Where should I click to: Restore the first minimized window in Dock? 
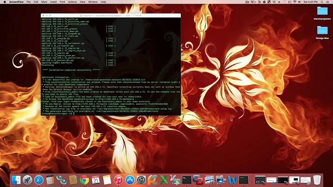260,180
